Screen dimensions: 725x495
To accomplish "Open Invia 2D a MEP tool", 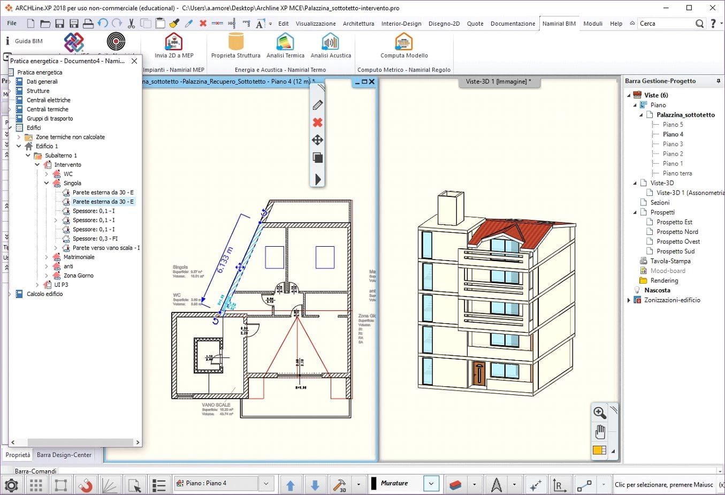I will [x=174, y=45].
